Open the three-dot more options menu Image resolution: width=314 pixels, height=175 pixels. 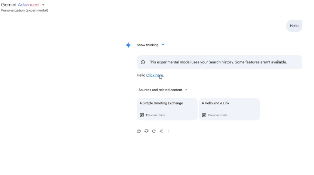click(x=169, y=131)
